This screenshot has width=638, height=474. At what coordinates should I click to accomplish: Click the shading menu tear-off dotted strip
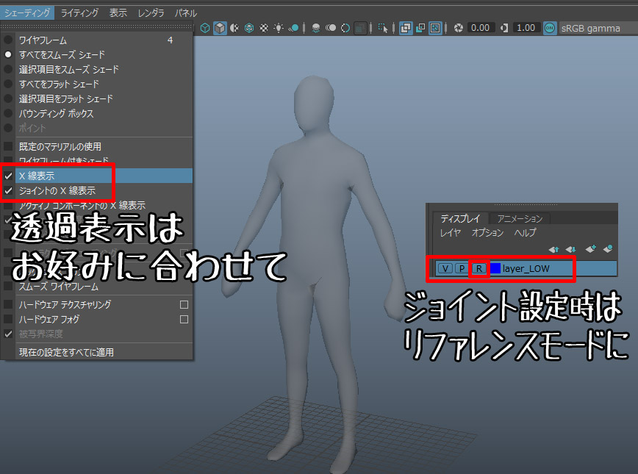click(x=97, y=26)
